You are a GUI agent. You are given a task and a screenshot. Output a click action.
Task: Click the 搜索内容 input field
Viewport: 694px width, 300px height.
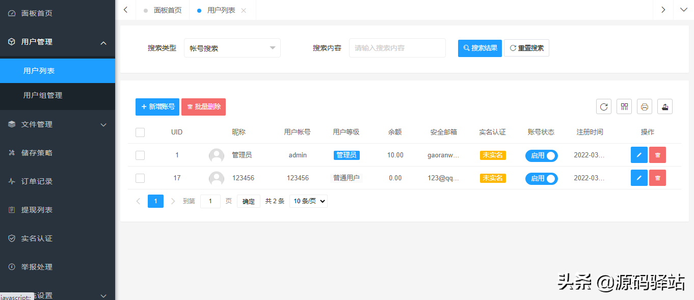[397, 48]
